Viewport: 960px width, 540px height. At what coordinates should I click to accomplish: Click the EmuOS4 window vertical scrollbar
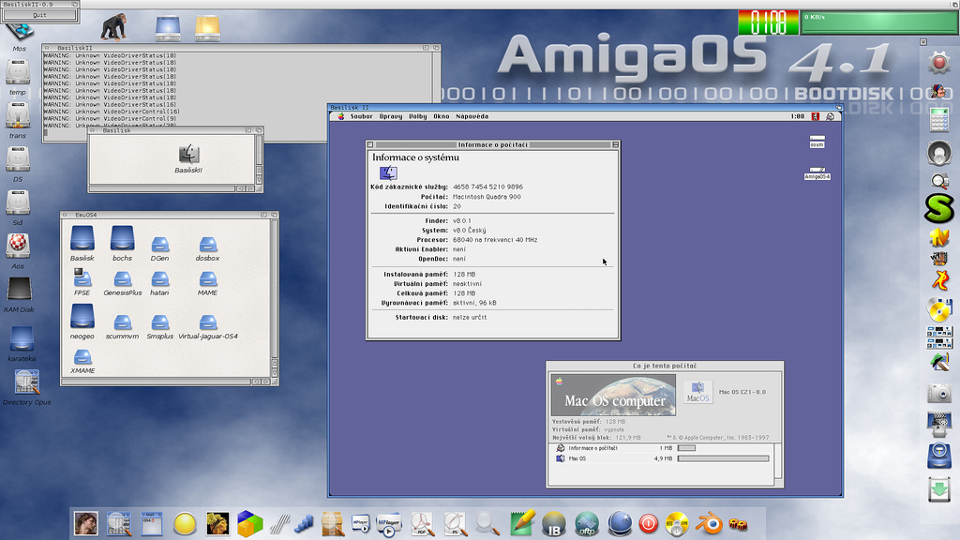click(274, 281)
